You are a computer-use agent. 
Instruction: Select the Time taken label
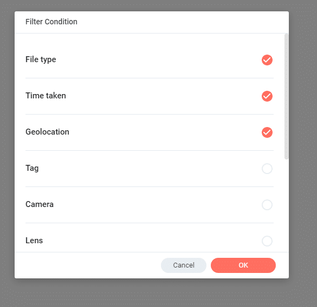[46, 96]
